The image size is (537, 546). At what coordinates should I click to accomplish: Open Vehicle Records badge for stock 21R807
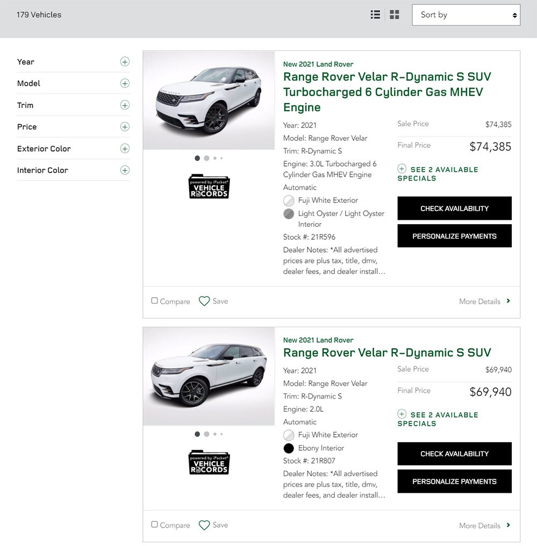[209, 462]
